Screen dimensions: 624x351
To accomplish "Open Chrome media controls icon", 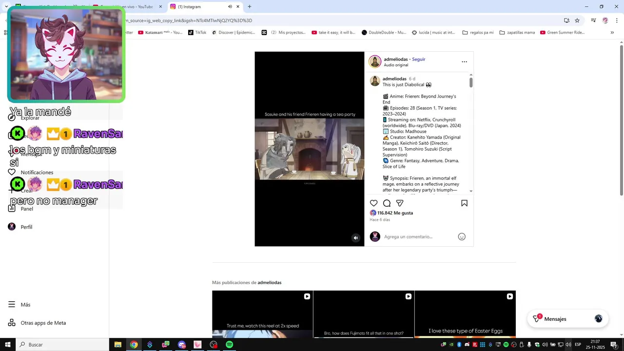I will point(593,20).
